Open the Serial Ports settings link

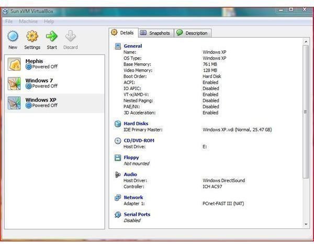coord(137,214)
